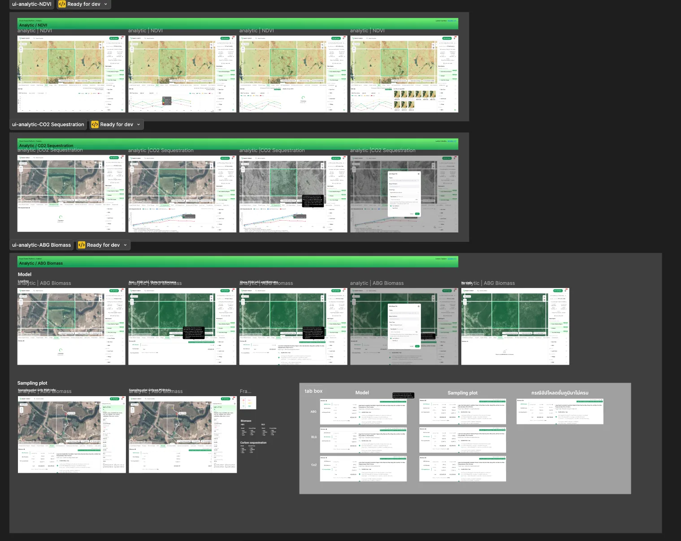Screen dimensions: 681x541
Task: Select the ui-analytic-CO2 Sequestration section label
Action: 48,124
